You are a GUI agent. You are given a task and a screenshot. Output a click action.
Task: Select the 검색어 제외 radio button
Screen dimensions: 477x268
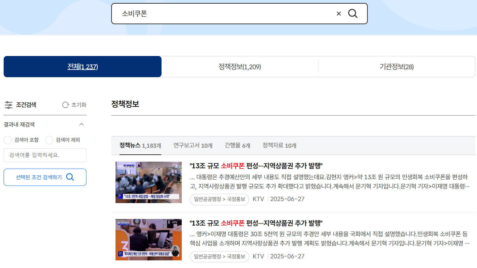pos(49,140)
